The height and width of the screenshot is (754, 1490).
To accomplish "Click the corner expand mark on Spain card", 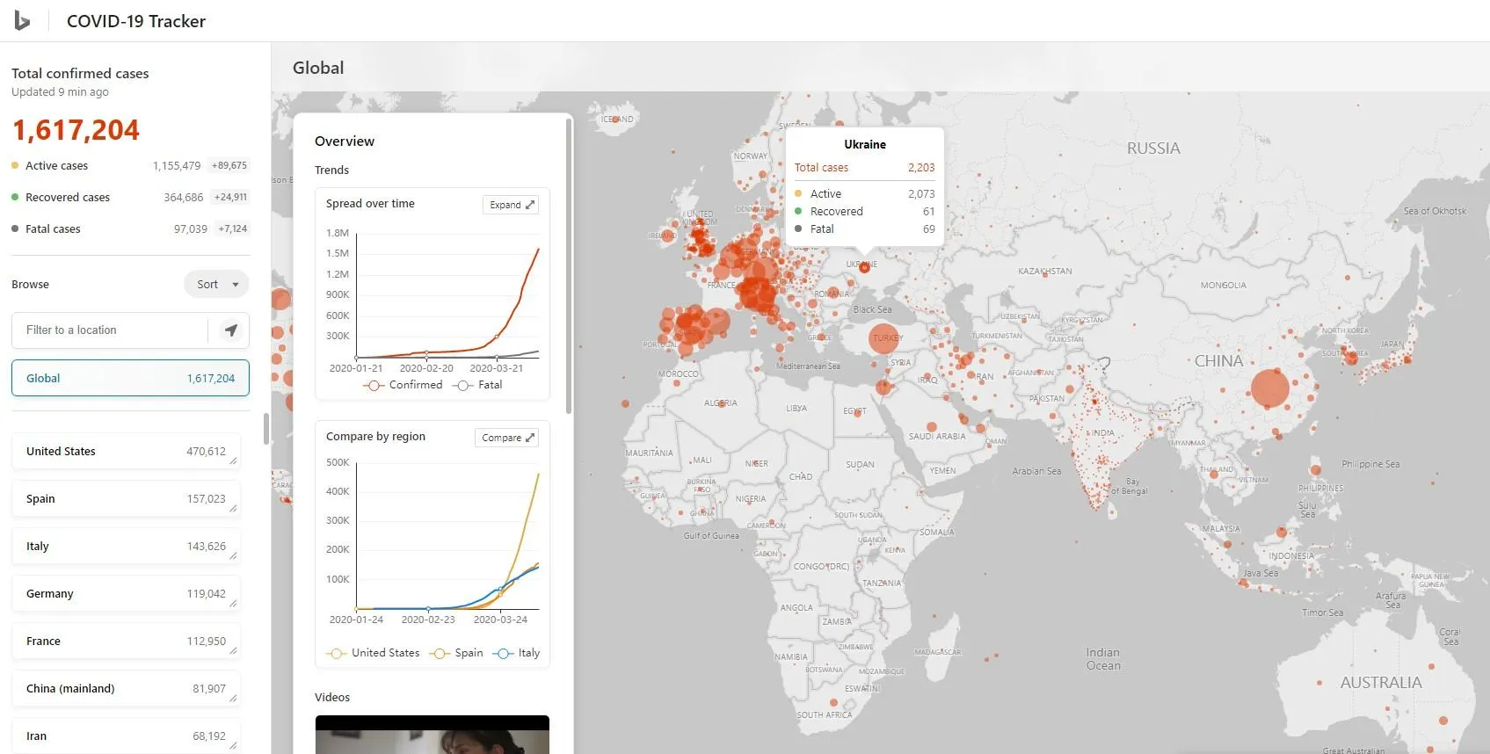I will coord(233,509).
